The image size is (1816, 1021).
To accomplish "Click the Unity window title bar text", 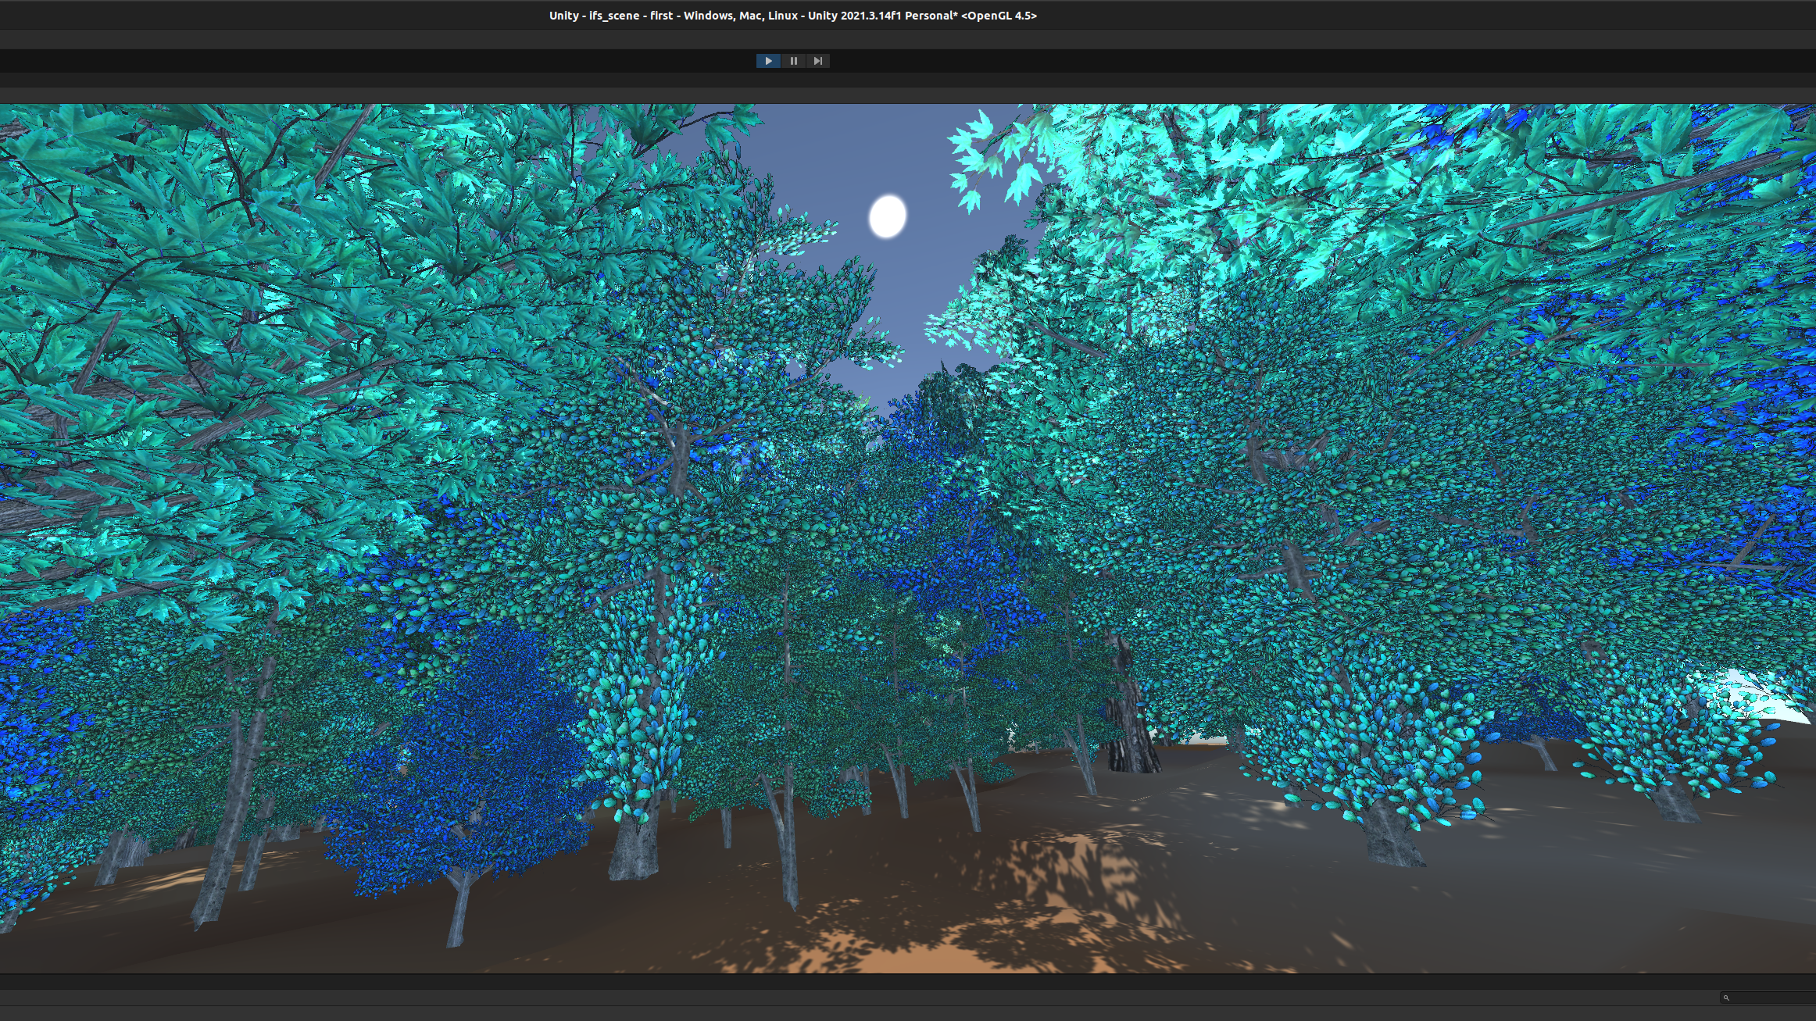I will (x=792, y=16).
